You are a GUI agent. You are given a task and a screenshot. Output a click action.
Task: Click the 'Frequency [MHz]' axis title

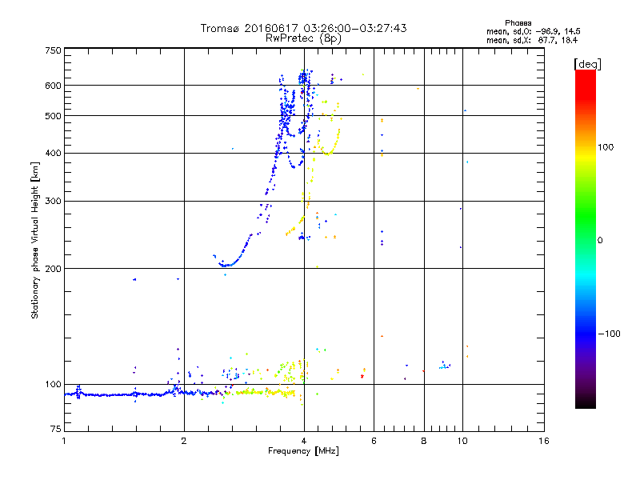point(303,451)
